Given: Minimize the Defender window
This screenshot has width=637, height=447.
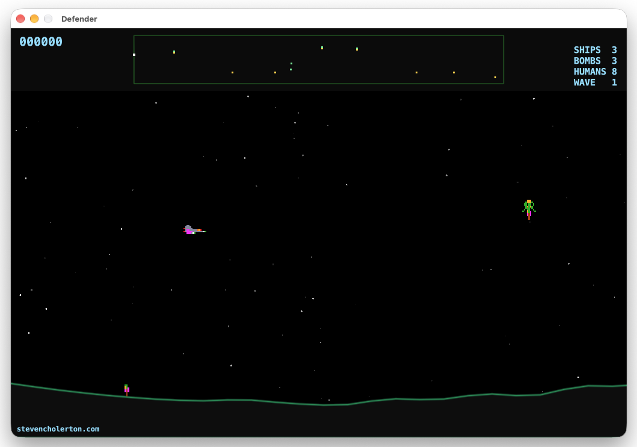Looking at the screenshot, I should [x=34, y=19].
